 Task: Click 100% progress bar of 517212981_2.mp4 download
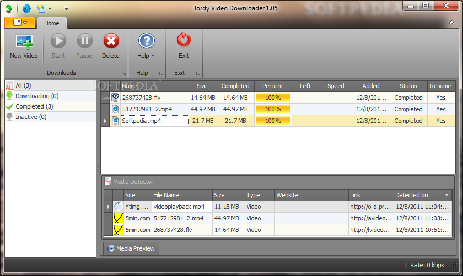273,109
